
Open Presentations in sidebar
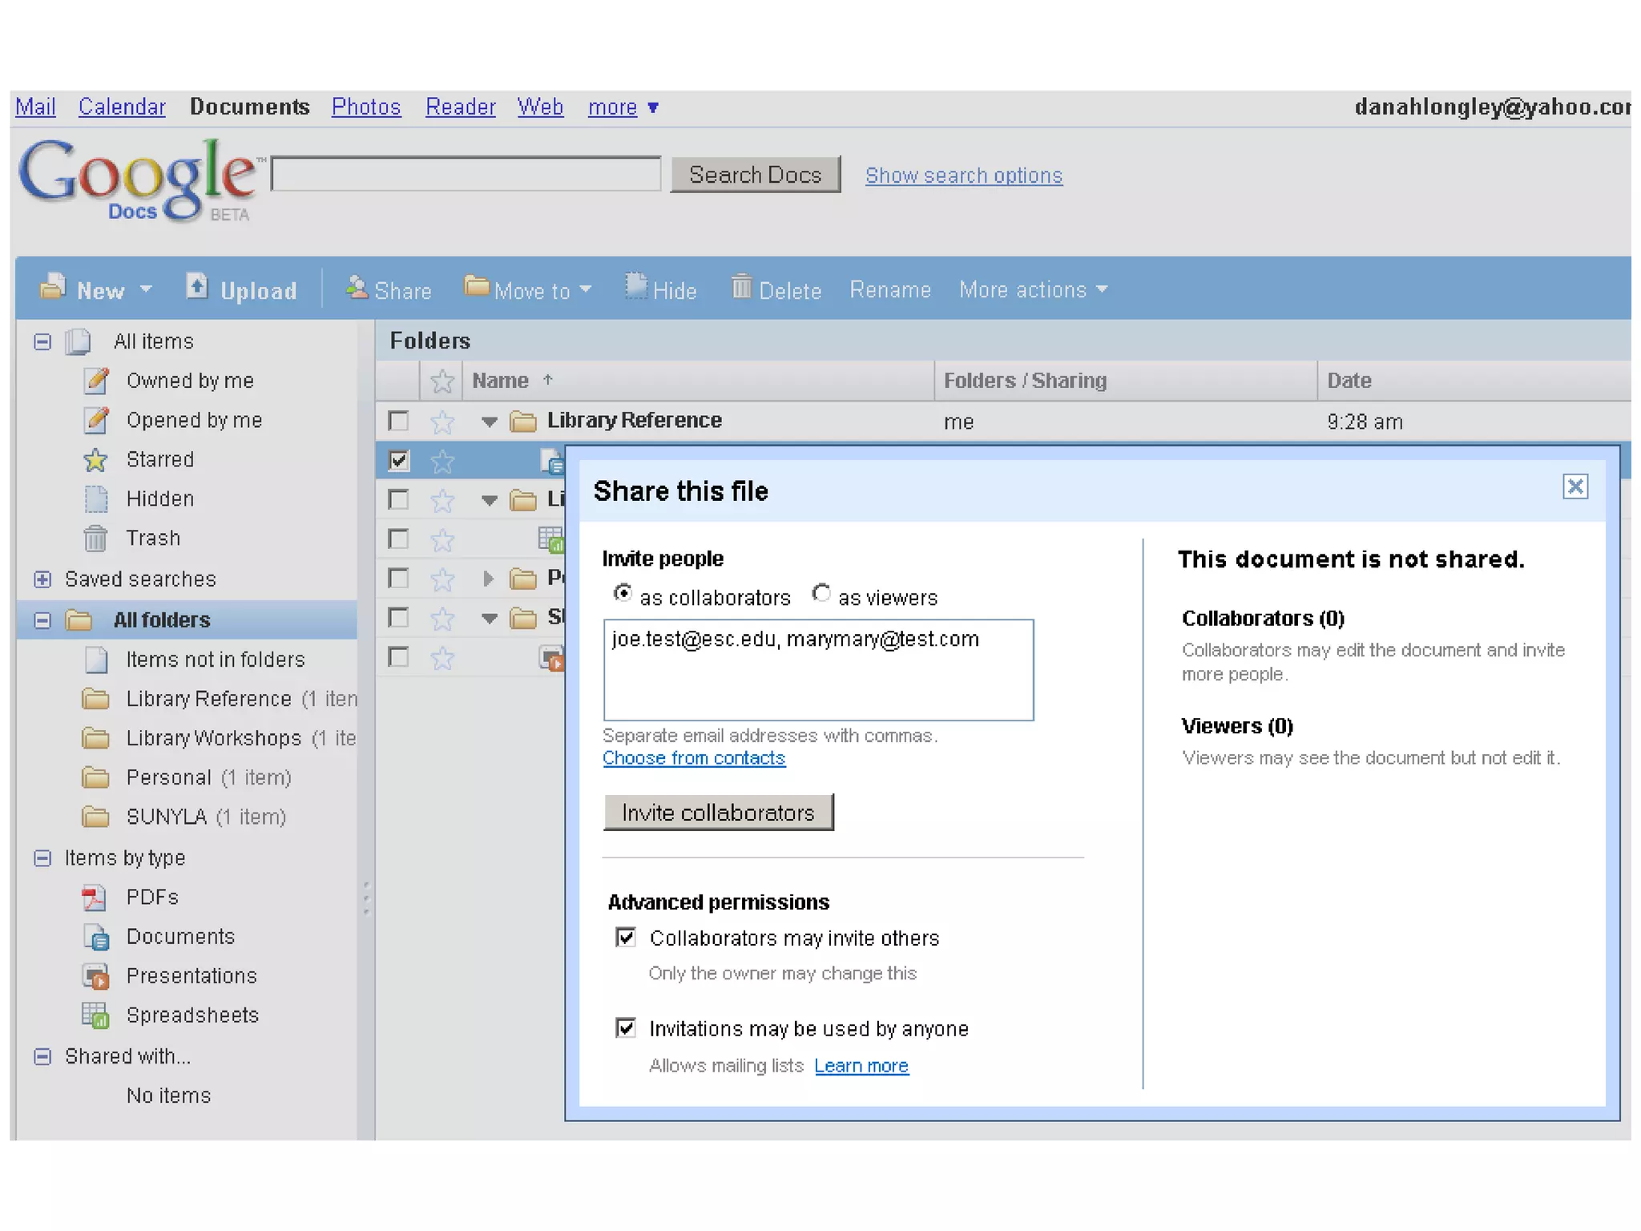pos(191,975)
